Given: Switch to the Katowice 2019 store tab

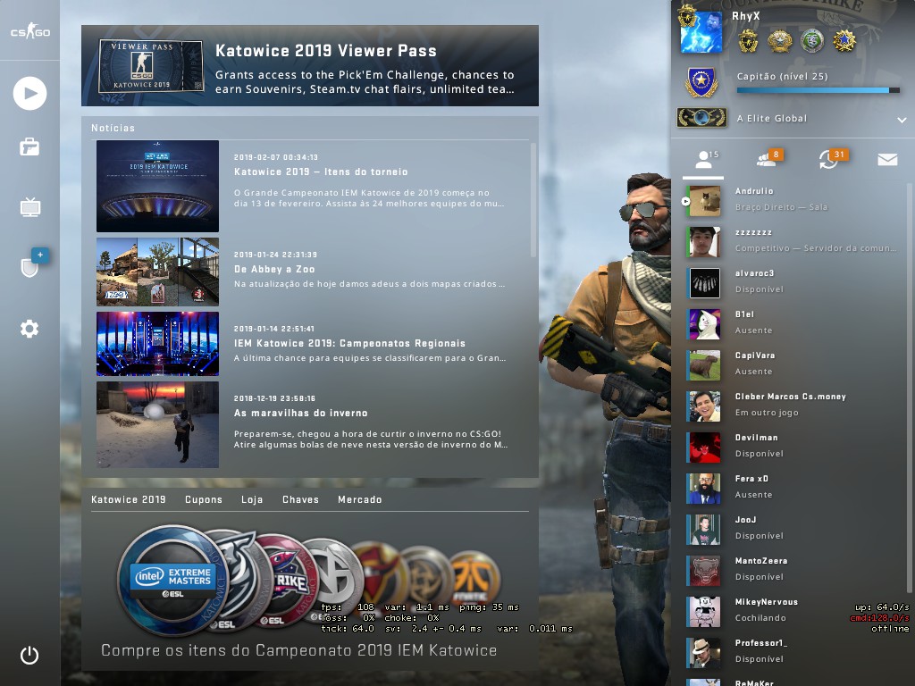Looking at the screenshot, I should point(129,499).
